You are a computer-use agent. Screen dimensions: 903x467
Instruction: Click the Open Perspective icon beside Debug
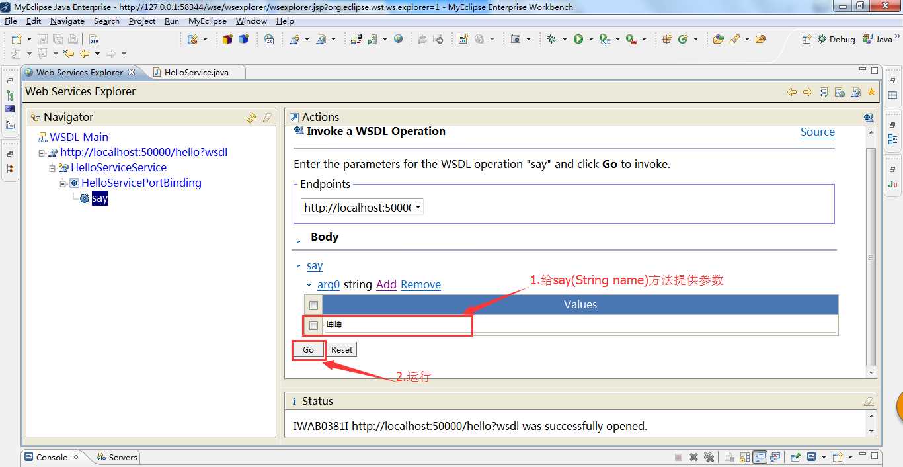[x=806, y=39]
